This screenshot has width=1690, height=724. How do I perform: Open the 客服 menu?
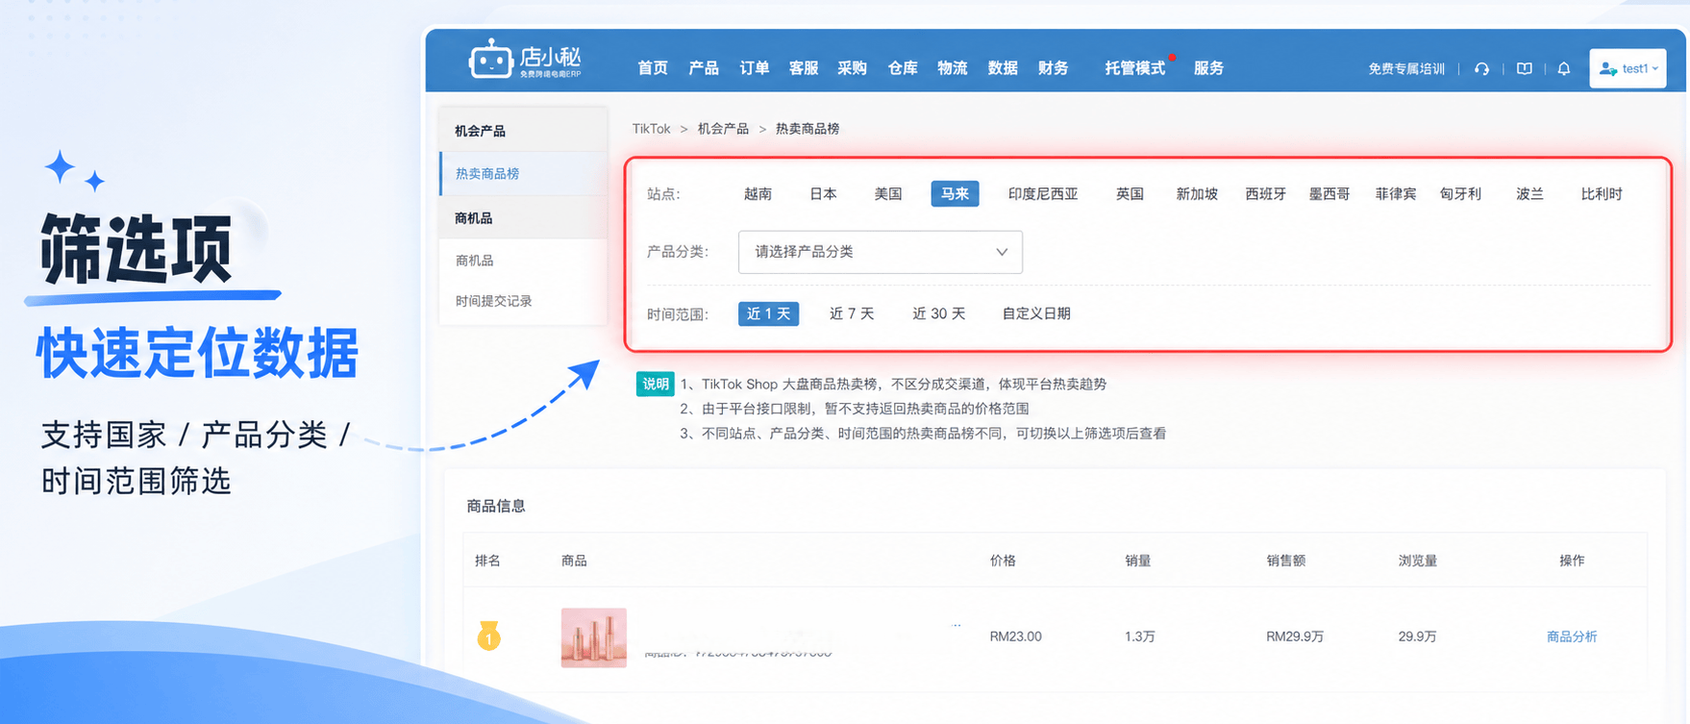click(804, 68)
